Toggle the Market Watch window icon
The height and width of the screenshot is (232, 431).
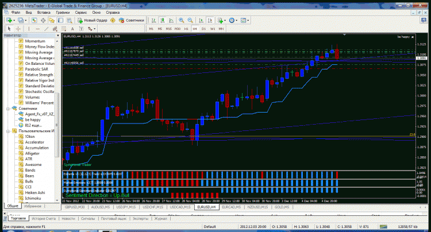point(34,20)
